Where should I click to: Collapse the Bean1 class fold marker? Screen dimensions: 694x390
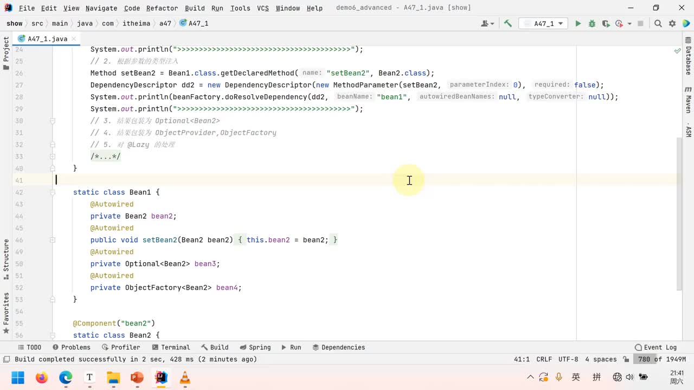tap(53, 192)
